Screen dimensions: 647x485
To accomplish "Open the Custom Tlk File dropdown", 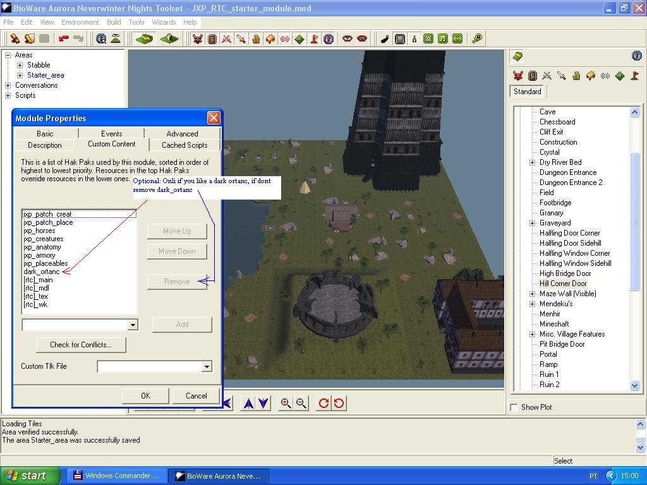I will 206,367.
